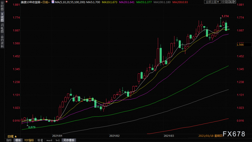Screen dimensions: 252x142
Task: Click the right axis 0.916 label
Action: [240, 121]
